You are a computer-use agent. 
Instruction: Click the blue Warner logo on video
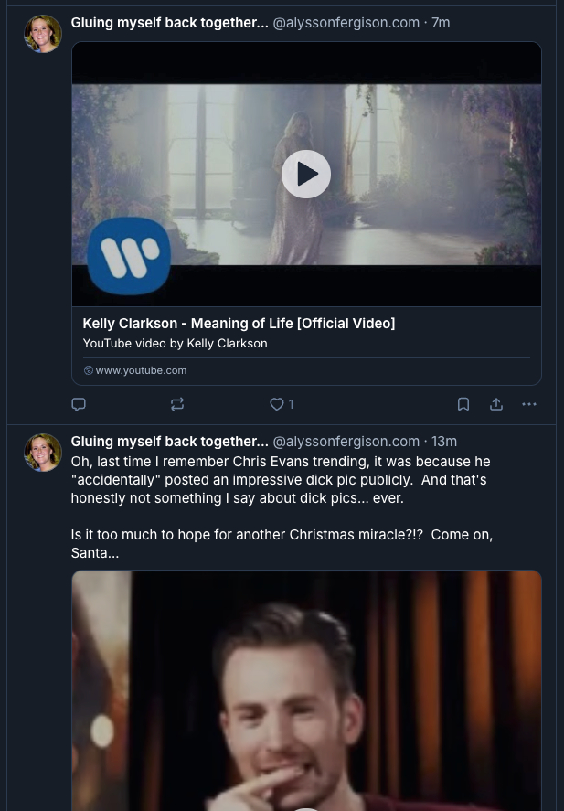[x=130, y=256]
